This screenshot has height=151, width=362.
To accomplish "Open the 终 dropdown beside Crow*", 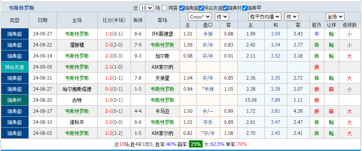I will (x=222, y=17).
